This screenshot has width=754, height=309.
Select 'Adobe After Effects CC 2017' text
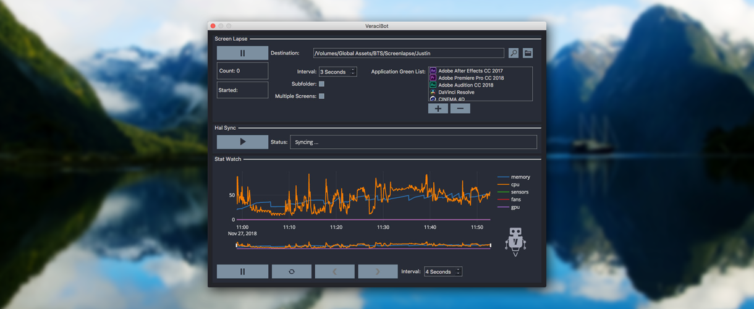click(x=470, y=71)
